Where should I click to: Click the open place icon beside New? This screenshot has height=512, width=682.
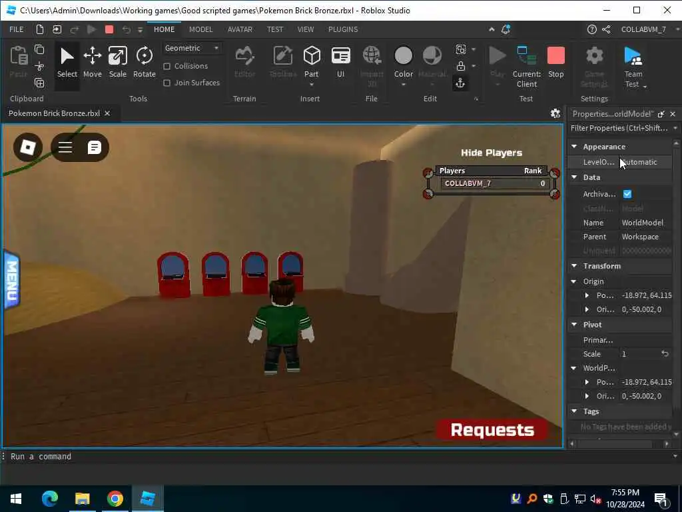tap(57, 29)
